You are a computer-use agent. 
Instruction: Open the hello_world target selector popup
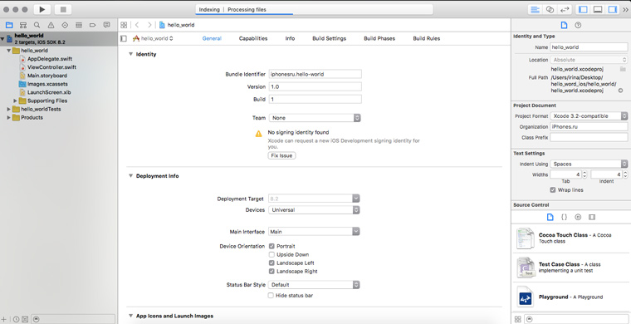click(x=153, y=39)
